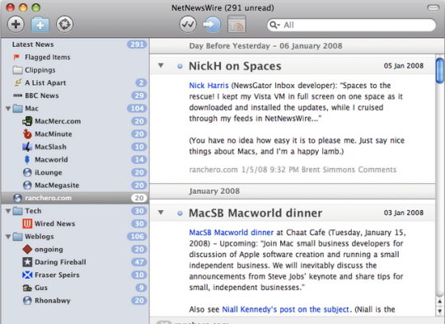Image resolution: width=445 pixels, height=324 pixels.
Task: Click the Weblogs 106 unread badge
Action: (137, 237)
